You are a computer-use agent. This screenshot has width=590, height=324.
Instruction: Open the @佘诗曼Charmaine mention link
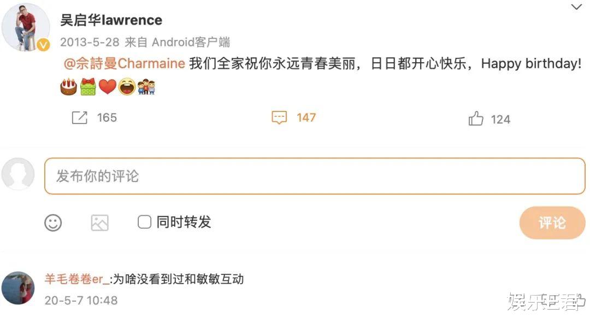(x=120, y=63)
